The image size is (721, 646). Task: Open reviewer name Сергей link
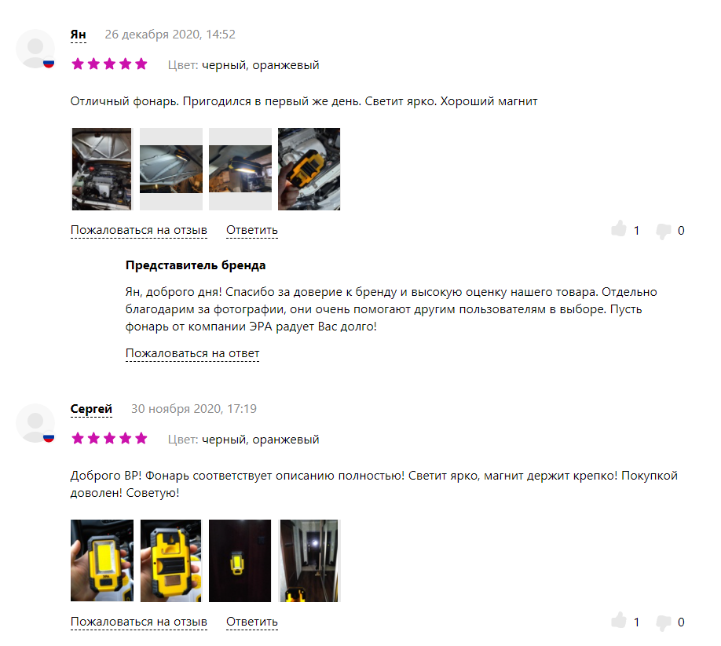click(91, 409)
